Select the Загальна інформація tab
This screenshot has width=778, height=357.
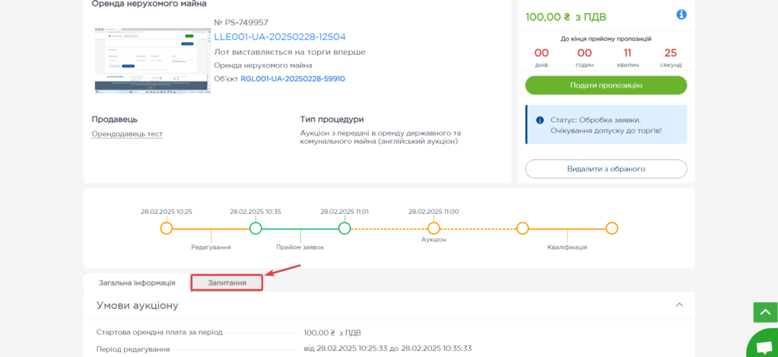coord(137,282)
